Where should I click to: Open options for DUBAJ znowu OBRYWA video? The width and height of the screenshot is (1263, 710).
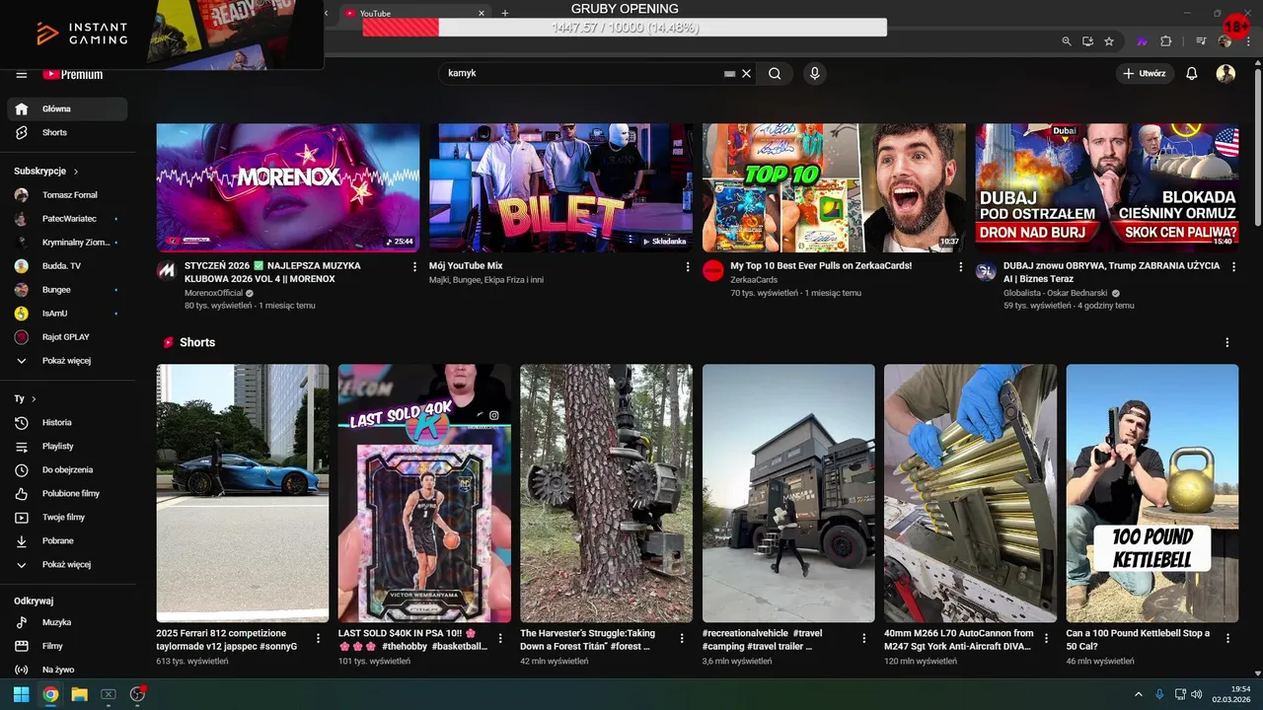tap(1233, 267)
